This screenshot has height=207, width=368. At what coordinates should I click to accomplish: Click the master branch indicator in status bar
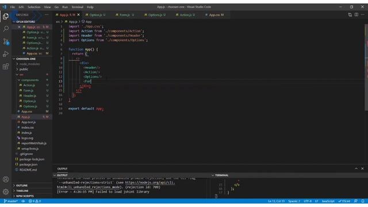tap(11, 201)
